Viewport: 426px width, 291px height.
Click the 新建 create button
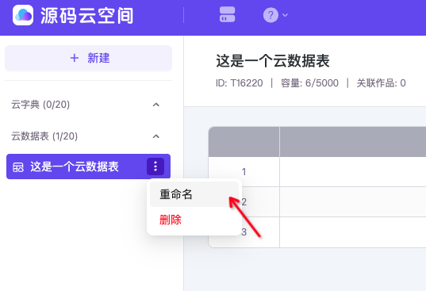pyautogui.click(x=89, y=58)
